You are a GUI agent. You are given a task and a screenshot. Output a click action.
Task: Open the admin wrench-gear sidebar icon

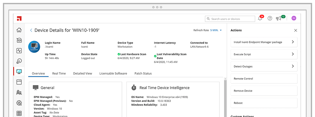pyautogui.click(x=19, y=103)
